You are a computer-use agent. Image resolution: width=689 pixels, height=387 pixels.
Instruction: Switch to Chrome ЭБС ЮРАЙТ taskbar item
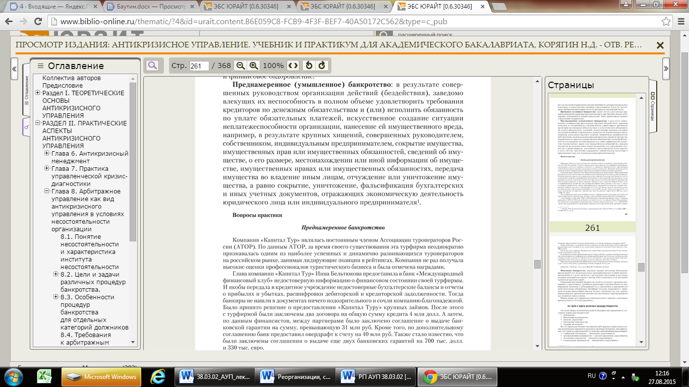click(x=457, y=376)
